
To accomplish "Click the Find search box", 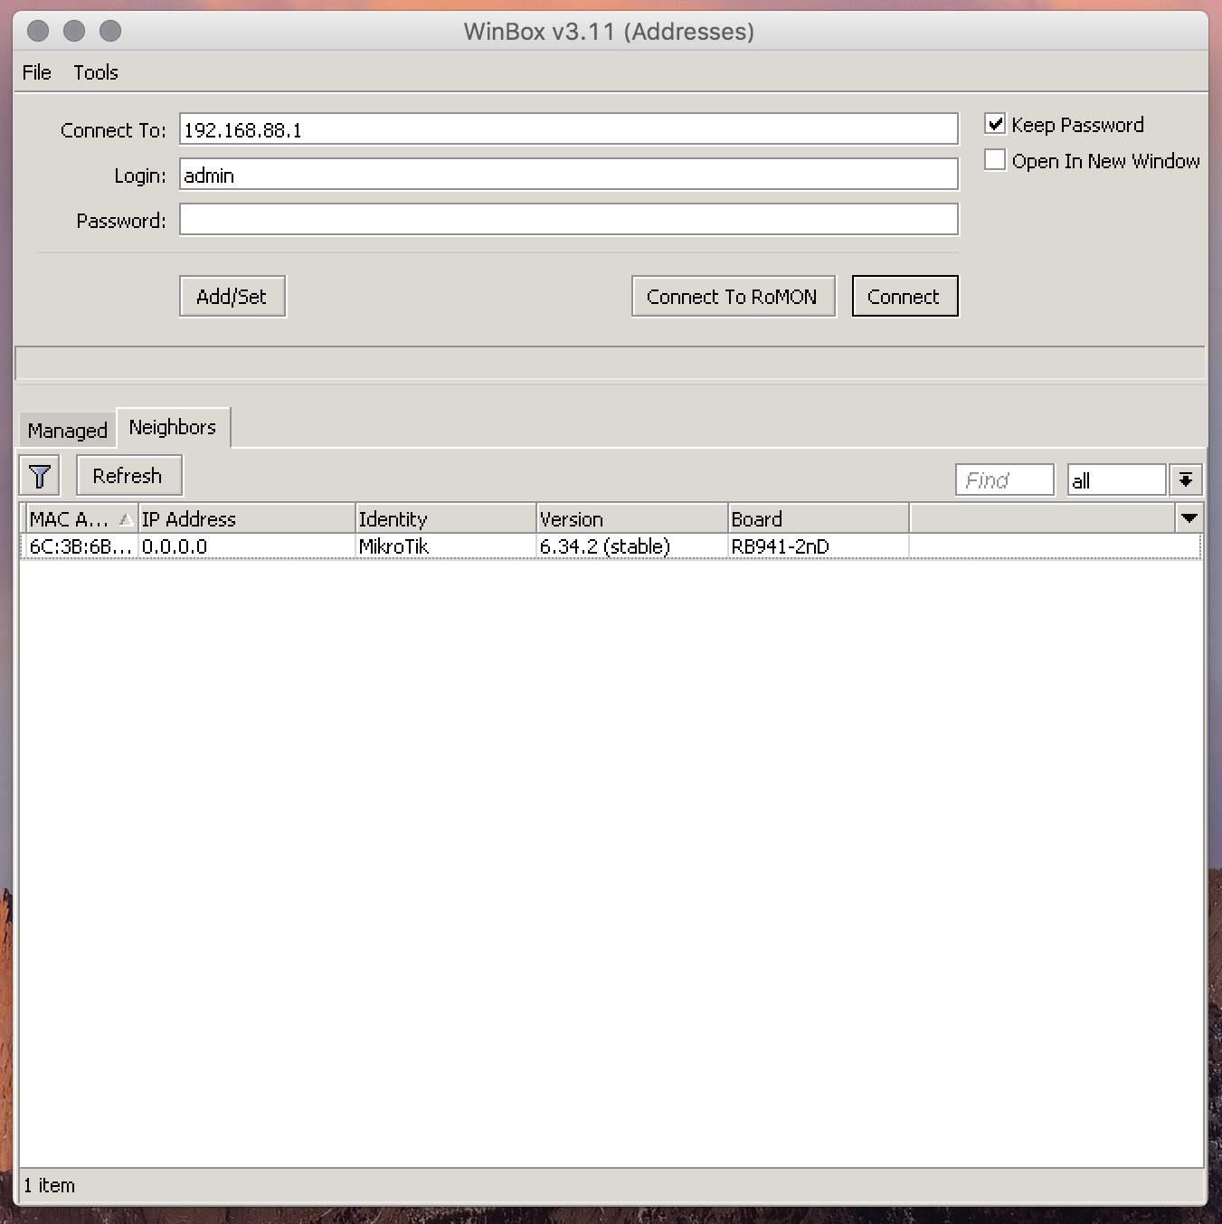I will pyautogui.click(x=1004, y=480).
